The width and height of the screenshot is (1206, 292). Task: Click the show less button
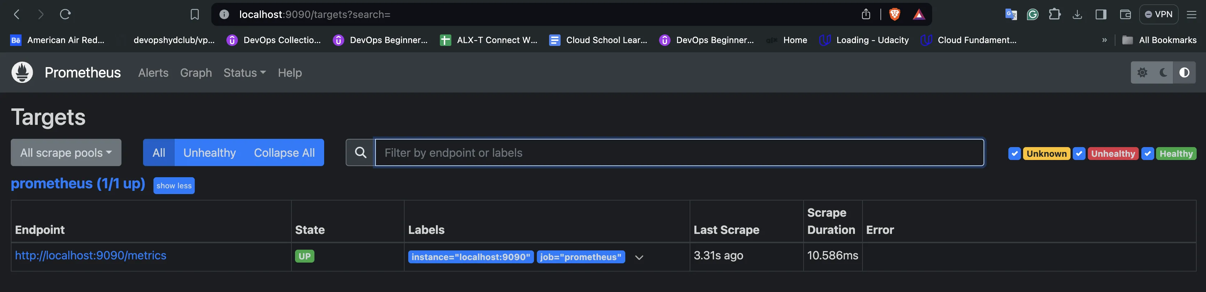[174, 185]
